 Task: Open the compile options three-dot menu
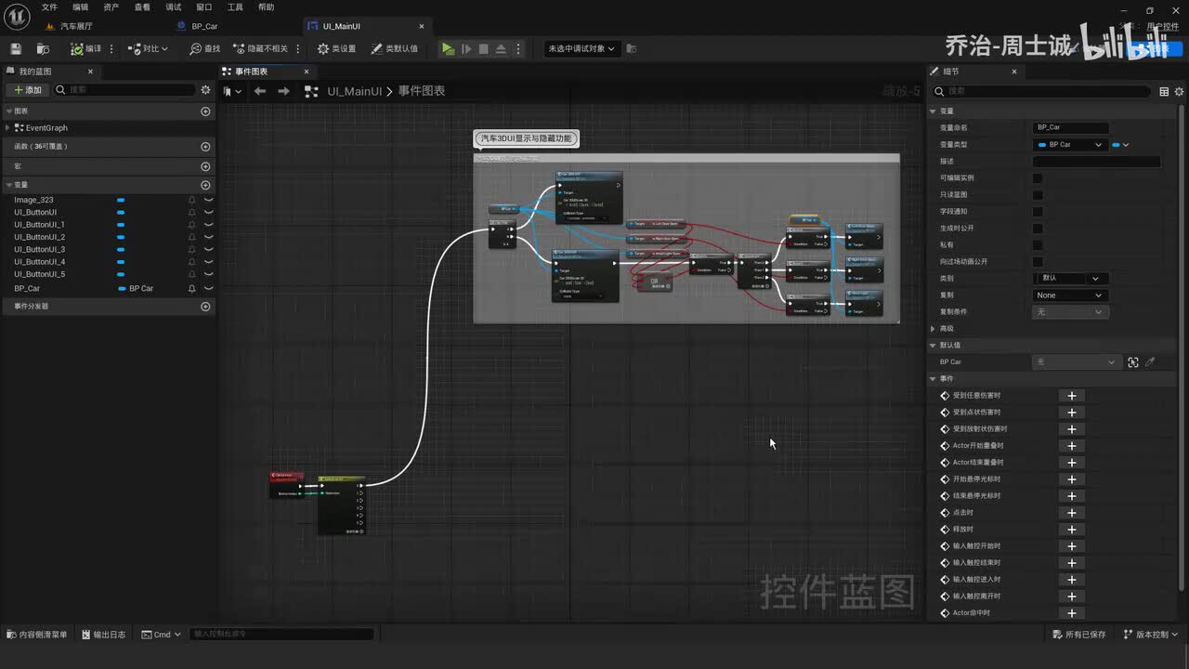112,48
